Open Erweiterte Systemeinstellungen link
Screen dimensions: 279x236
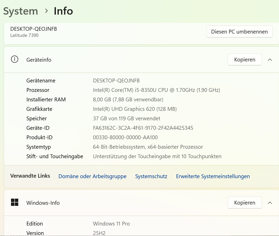213,176
